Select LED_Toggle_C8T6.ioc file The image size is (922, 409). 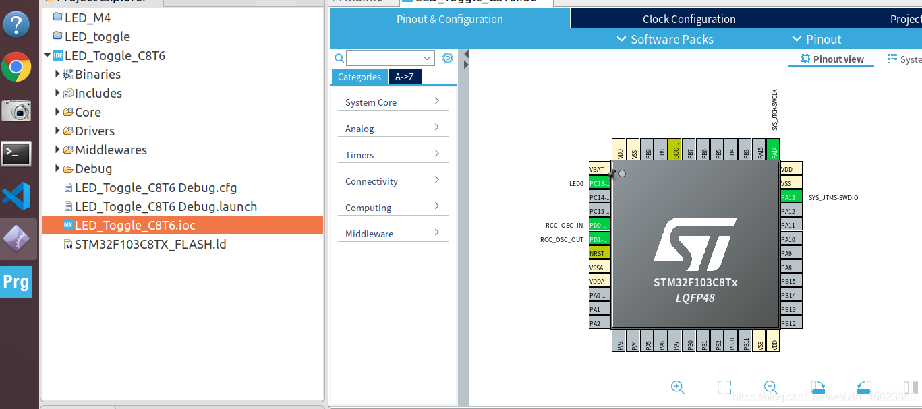(x=182, y=225)
